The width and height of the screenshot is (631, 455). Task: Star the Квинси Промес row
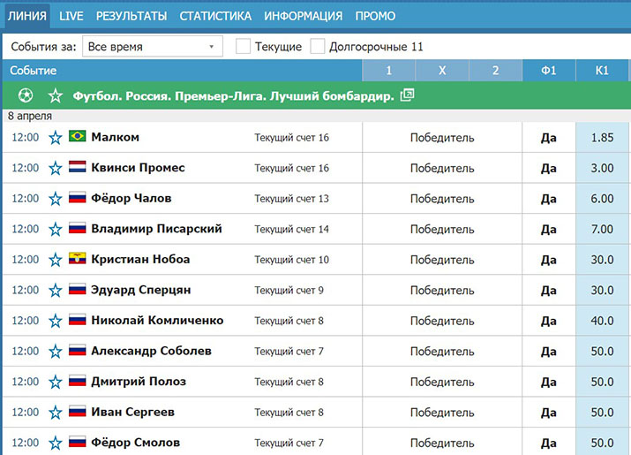tap(55, 169)
